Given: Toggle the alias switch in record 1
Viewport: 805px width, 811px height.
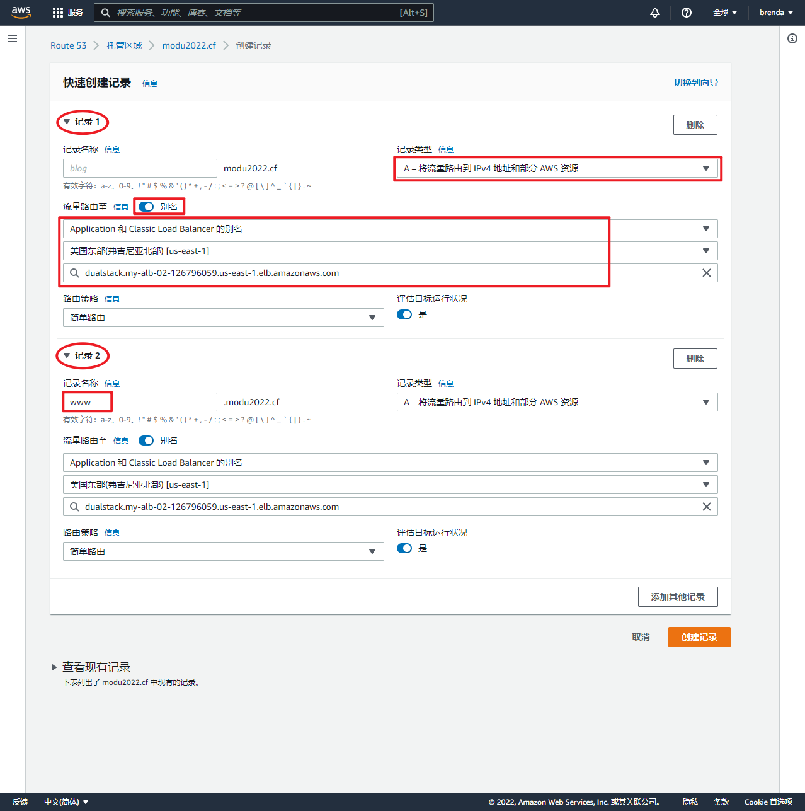Looking at the screenshot, I should click(146, 207).
